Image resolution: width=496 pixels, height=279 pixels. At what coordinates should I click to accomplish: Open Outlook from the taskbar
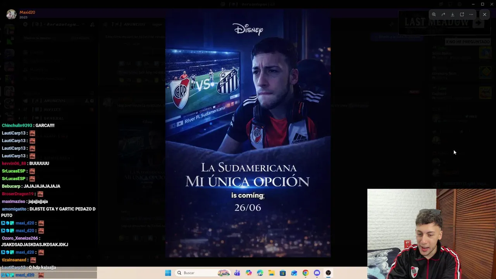coord(294,273)
